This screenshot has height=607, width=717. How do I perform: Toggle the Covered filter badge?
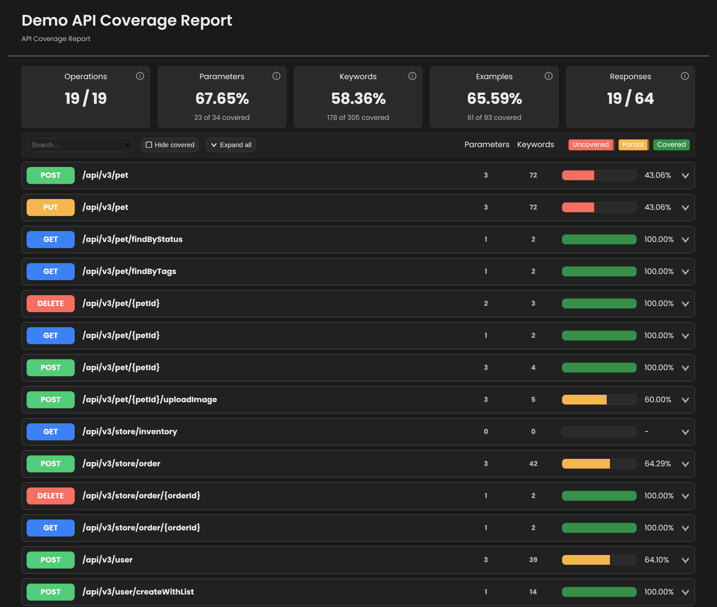[671, 145]
